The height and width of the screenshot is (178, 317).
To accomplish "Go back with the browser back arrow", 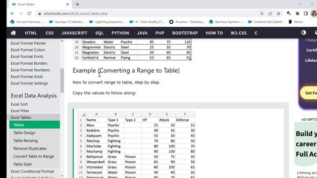I will (12, 13).
